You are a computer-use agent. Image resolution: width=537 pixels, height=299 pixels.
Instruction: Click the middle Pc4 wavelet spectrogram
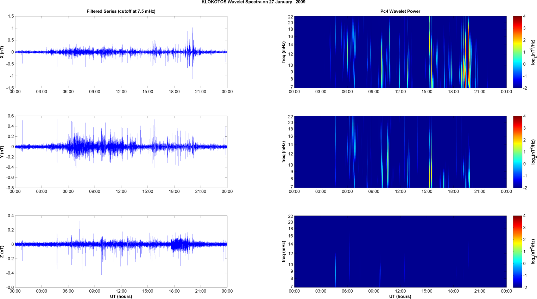[400, 152]
